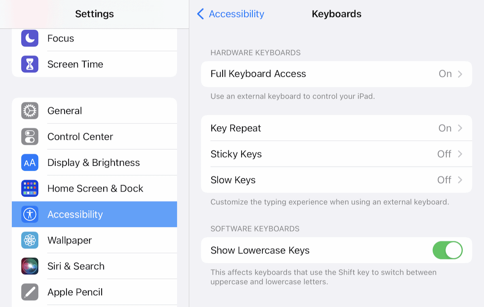Expand Full Keyboard Access chevron
Image resolution: width=484 pixels, height=307 pixels.
(x=460, y=74)
